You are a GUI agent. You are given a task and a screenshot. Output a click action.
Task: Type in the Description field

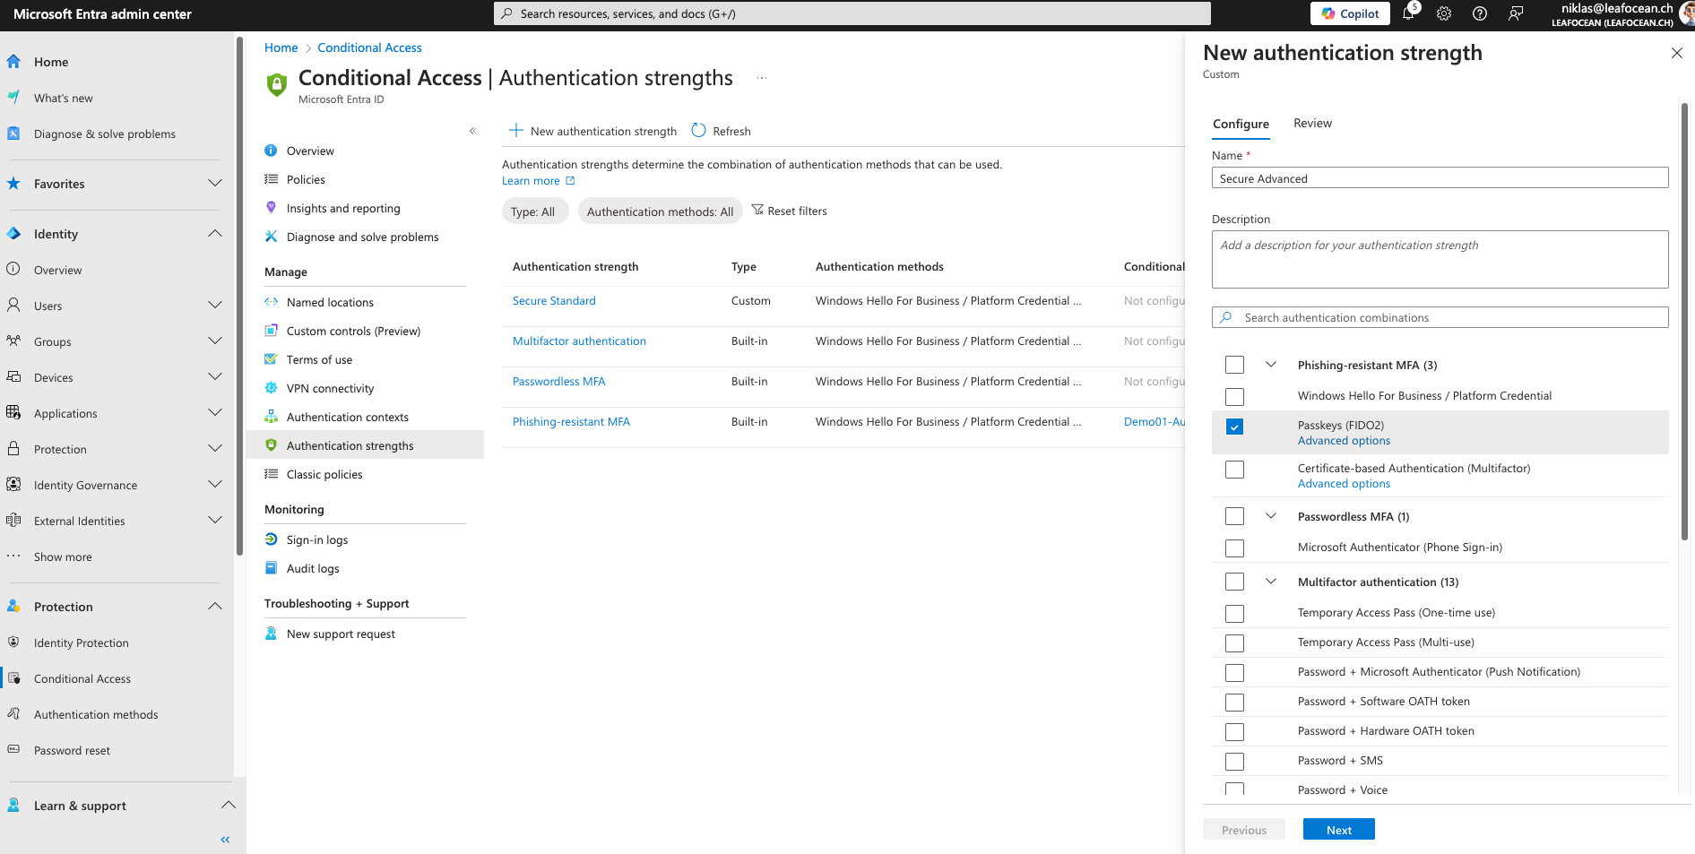click(x=1439, y=259)
